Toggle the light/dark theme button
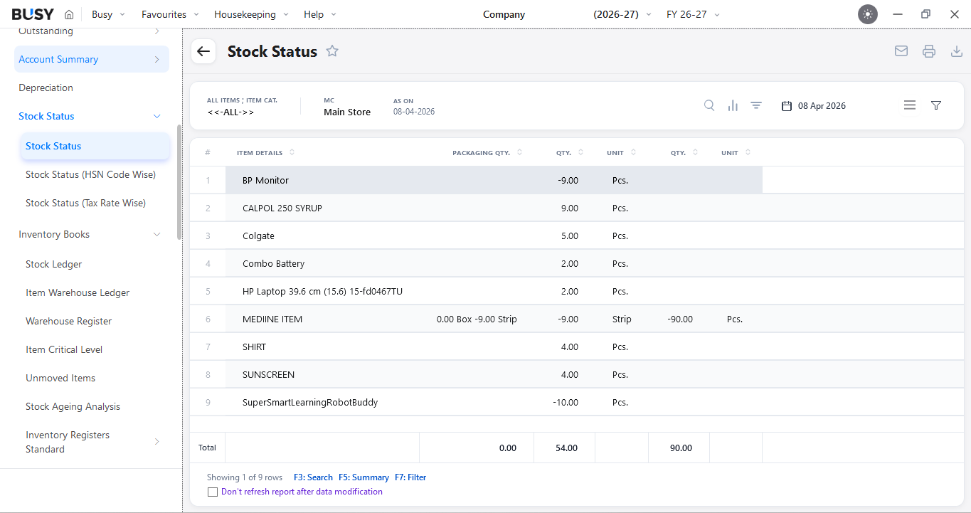The image size is (971, 513). (868, 14)
